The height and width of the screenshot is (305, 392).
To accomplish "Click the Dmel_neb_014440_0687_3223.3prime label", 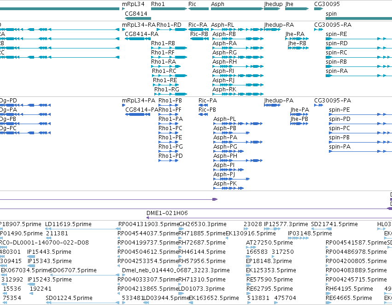I will click(x=176, y=270).
